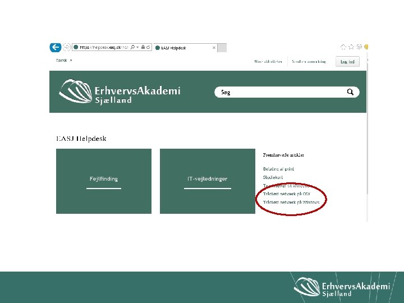Viewport: 404px width, 303px height.
Task: Open the Dansk language dropdown
Action: pyautogui.click(x=64, y=60)
